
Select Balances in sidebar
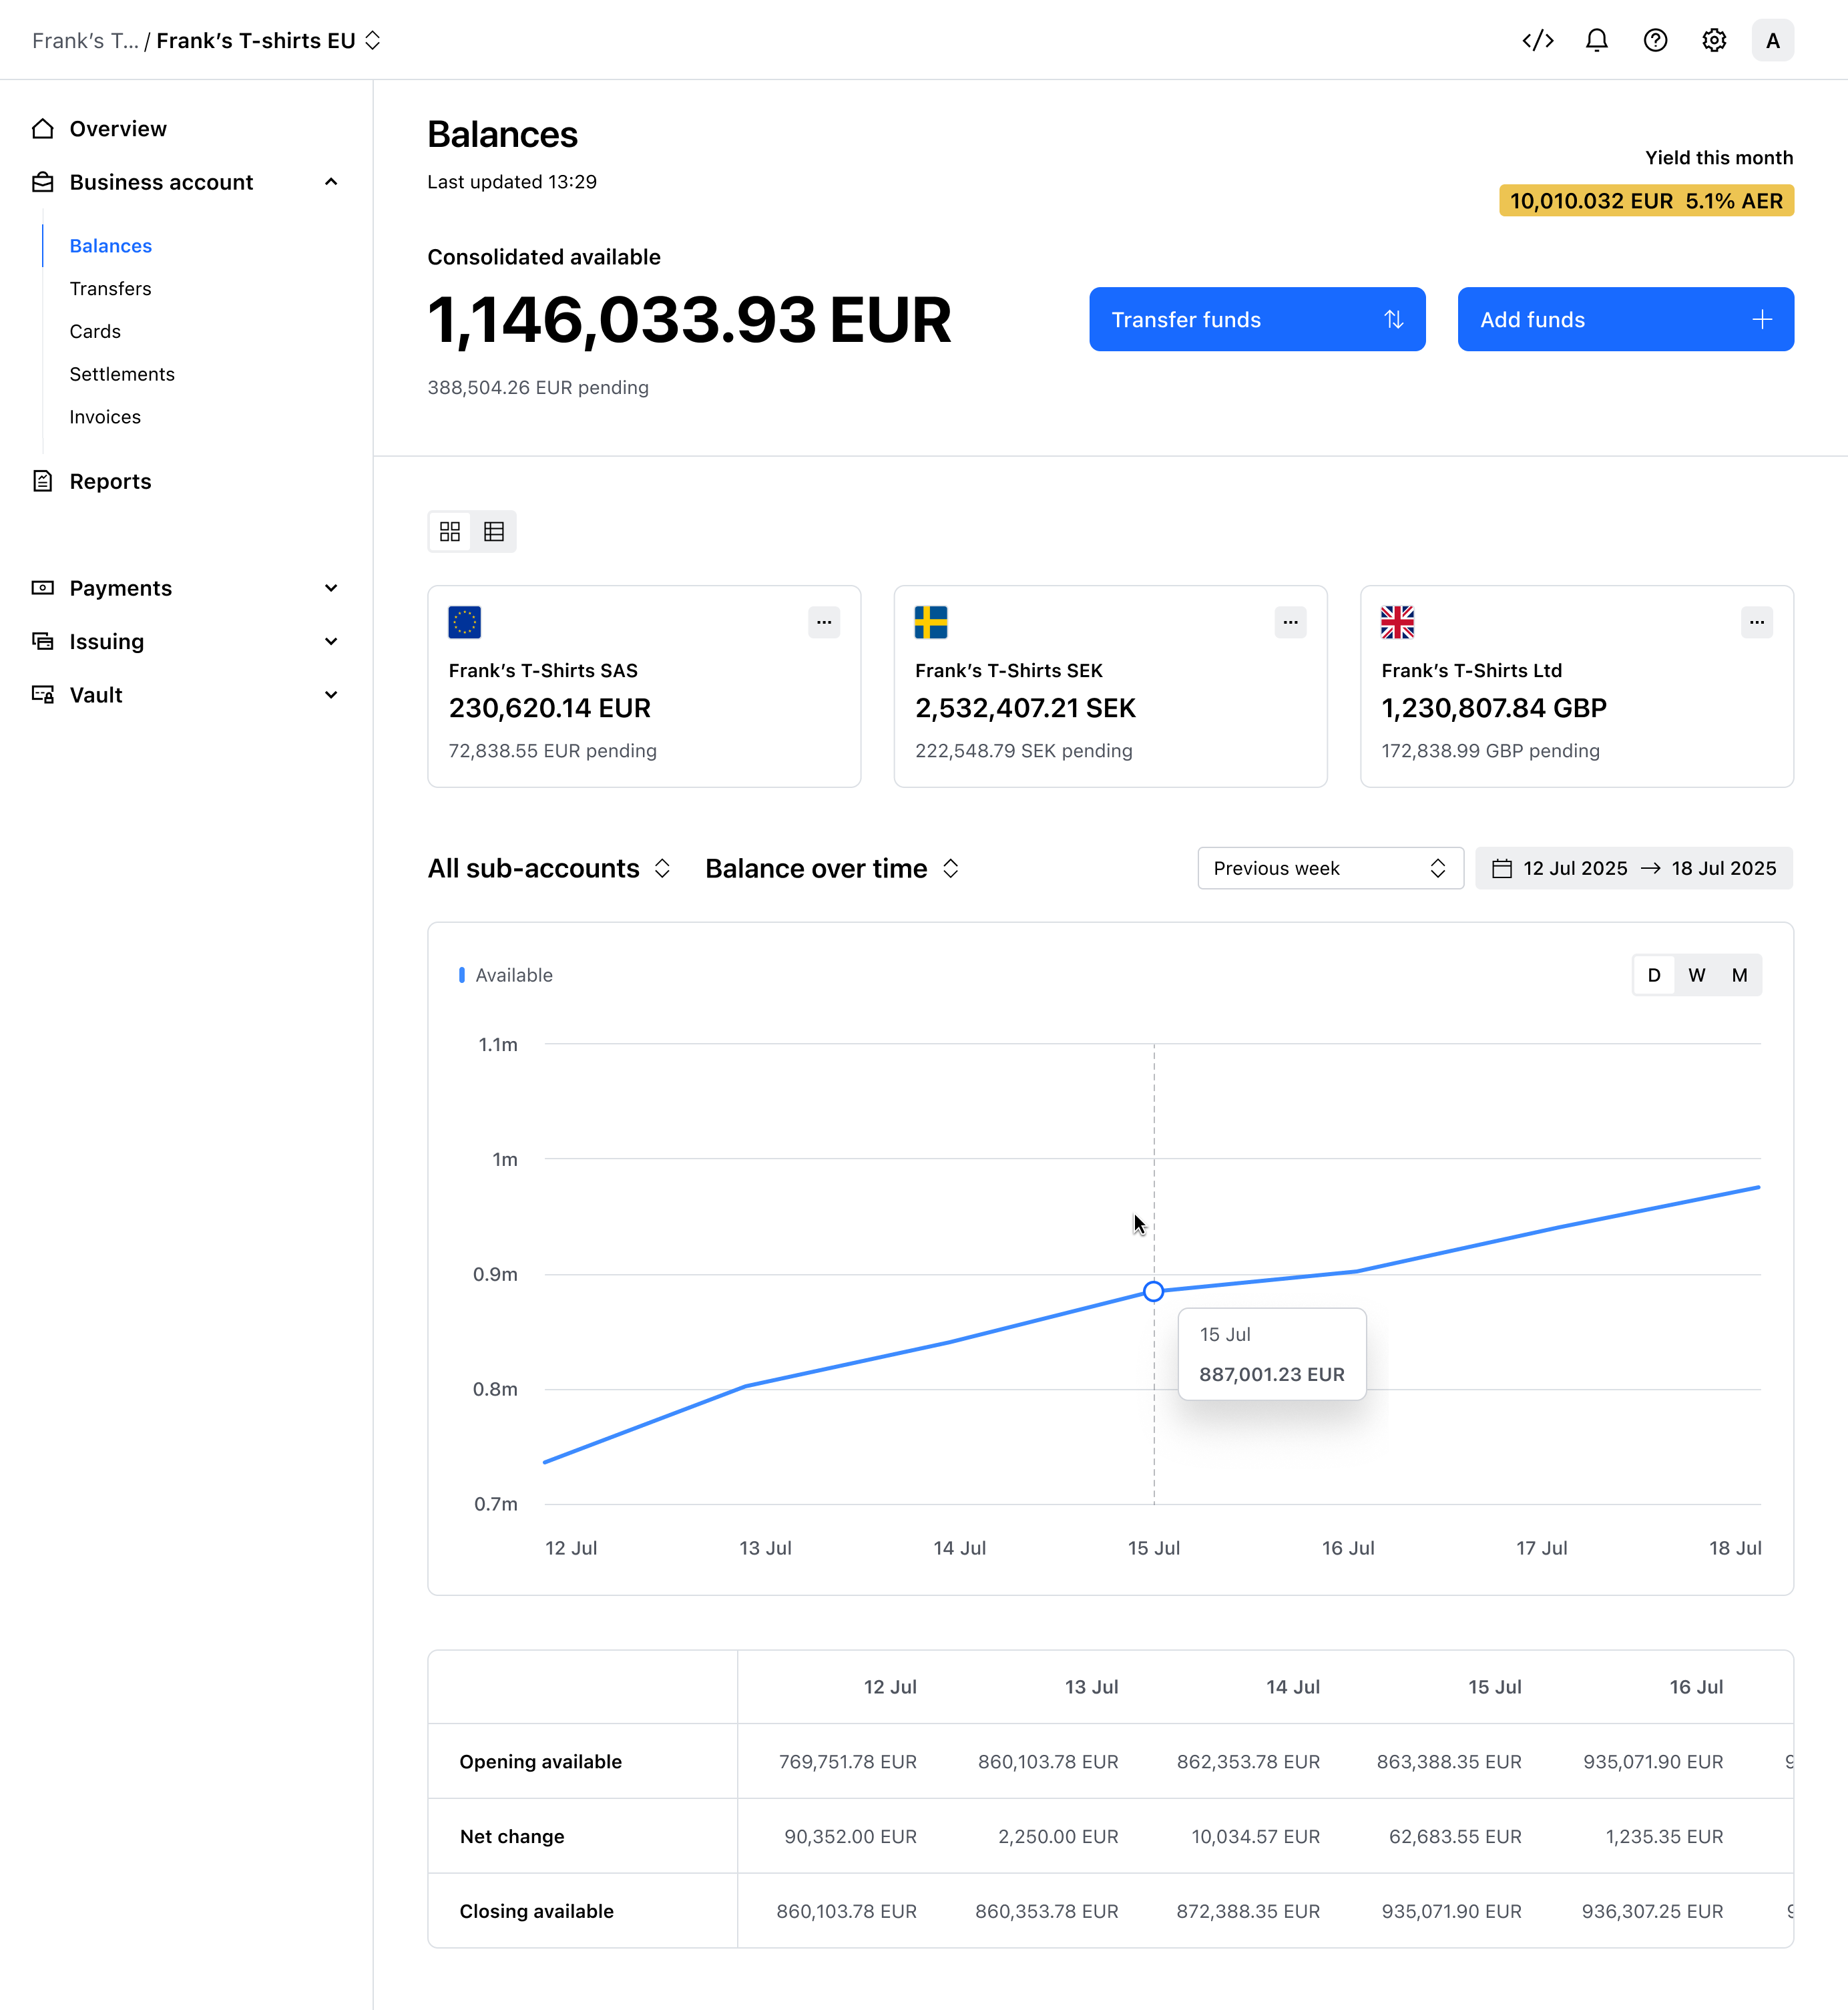(x=110, y=246)
